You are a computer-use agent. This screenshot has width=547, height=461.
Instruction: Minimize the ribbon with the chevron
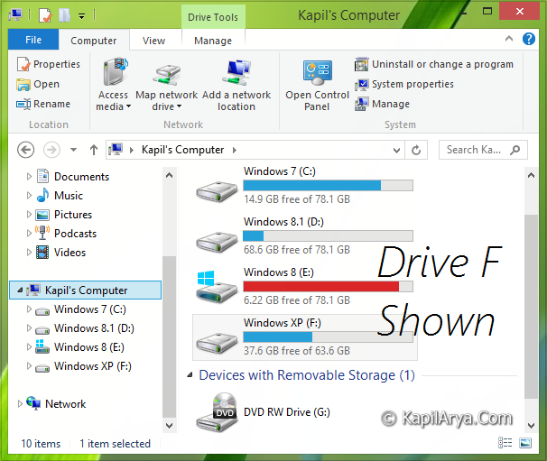pyautogui.click(x=509, y=39)
